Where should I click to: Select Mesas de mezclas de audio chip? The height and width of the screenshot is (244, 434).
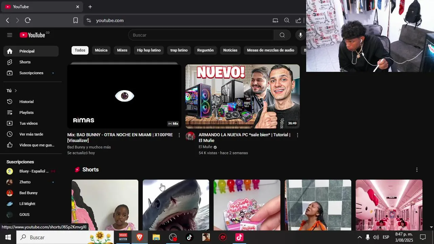coord(271,50)
